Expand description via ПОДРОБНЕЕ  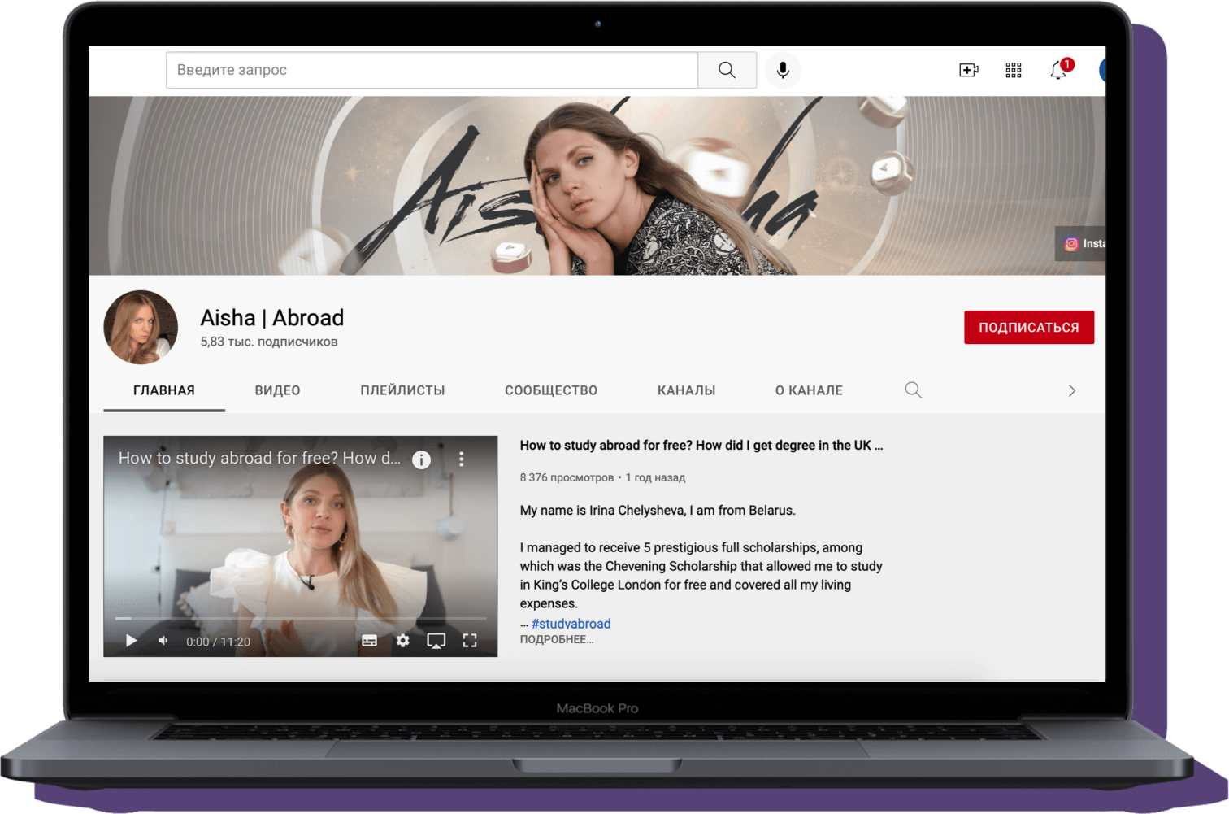(x=557, y=640)
